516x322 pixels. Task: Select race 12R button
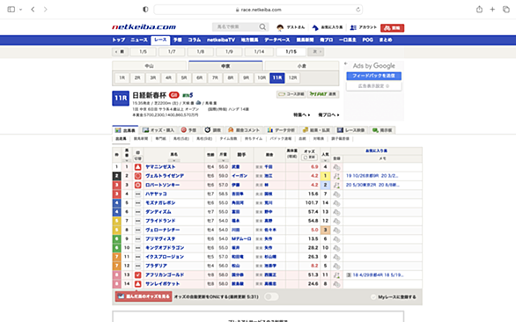tap(292, 78)
